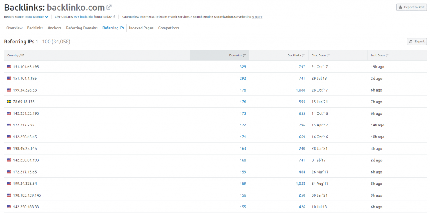The width and height of the screenshot is (430, 213).
Task: Open 1,088 backlinks for 199.34.228.53
Action: [x=301, y=90]
